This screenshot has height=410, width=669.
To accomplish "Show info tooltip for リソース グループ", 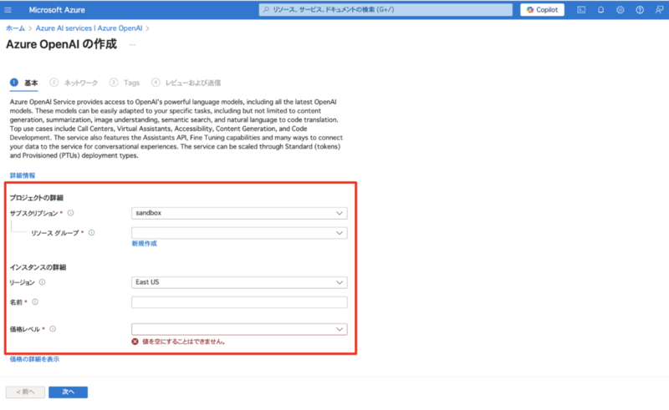I will coord(91,233).
